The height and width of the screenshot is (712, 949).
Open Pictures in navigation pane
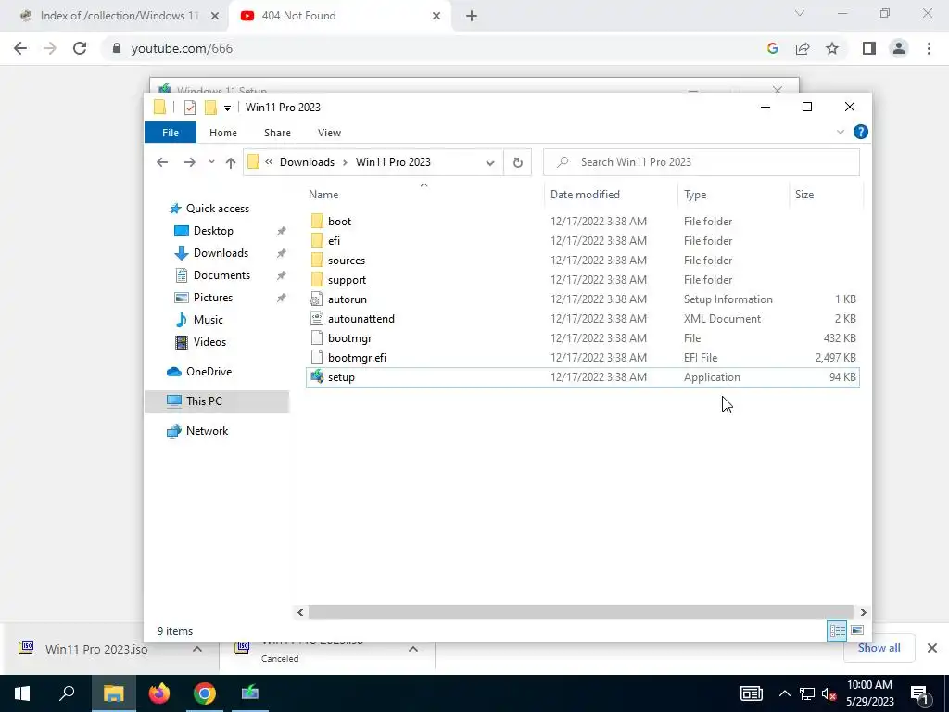click(212, 298)
